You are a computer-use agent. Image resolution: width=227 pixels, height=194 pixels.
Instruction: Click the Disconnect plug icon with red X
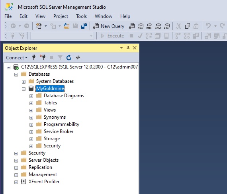pos(43,57)
